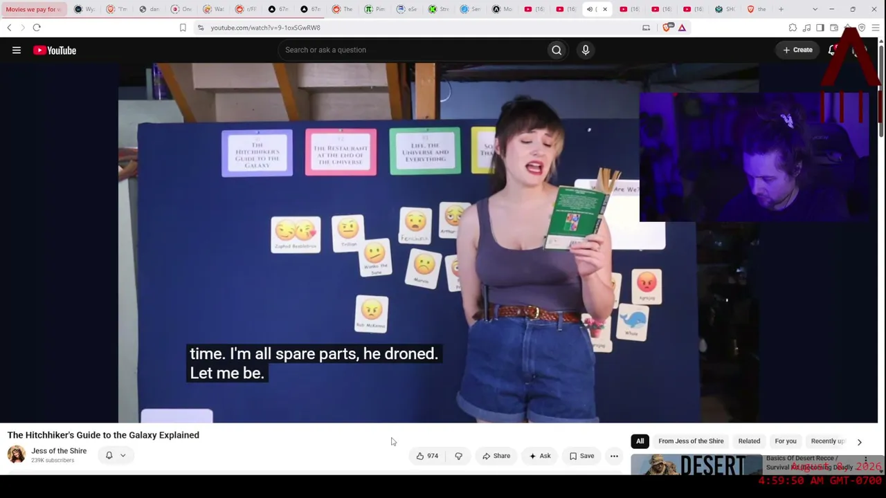886x498 pixels.
Task: Open the browser extensions puzzle icon
Action: pyautogui.click(x=793, y=28)
